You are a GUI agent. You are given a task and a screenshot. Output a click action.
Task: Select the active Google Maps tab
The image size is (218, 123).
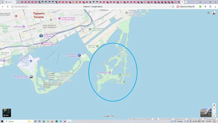click(182, 2)
